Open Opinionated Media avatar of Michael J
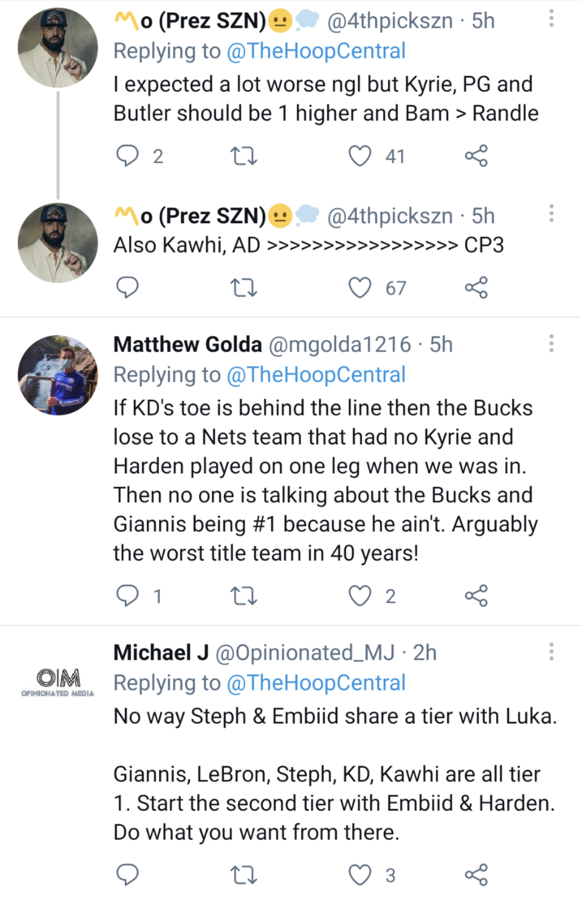This screenshot has height=901, width=581. tap(58, 682)
